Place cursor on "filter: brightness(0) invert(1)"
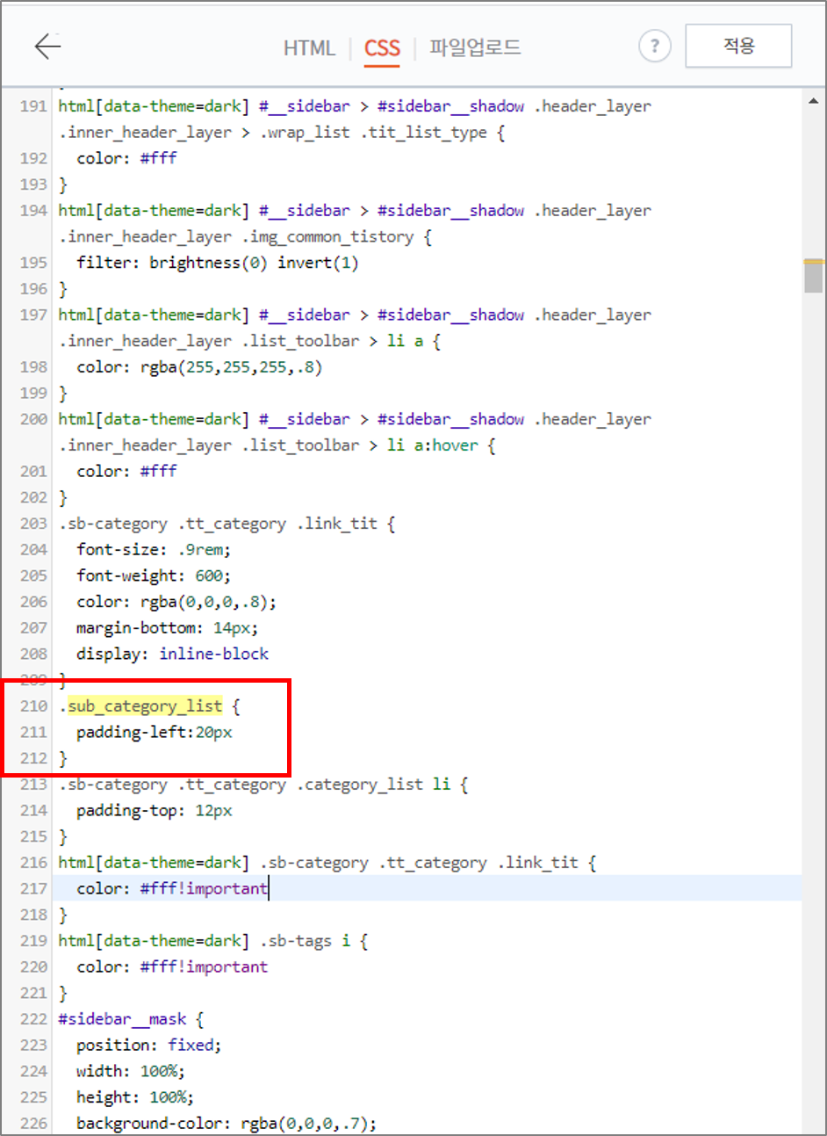 click(x=218, y=263)
